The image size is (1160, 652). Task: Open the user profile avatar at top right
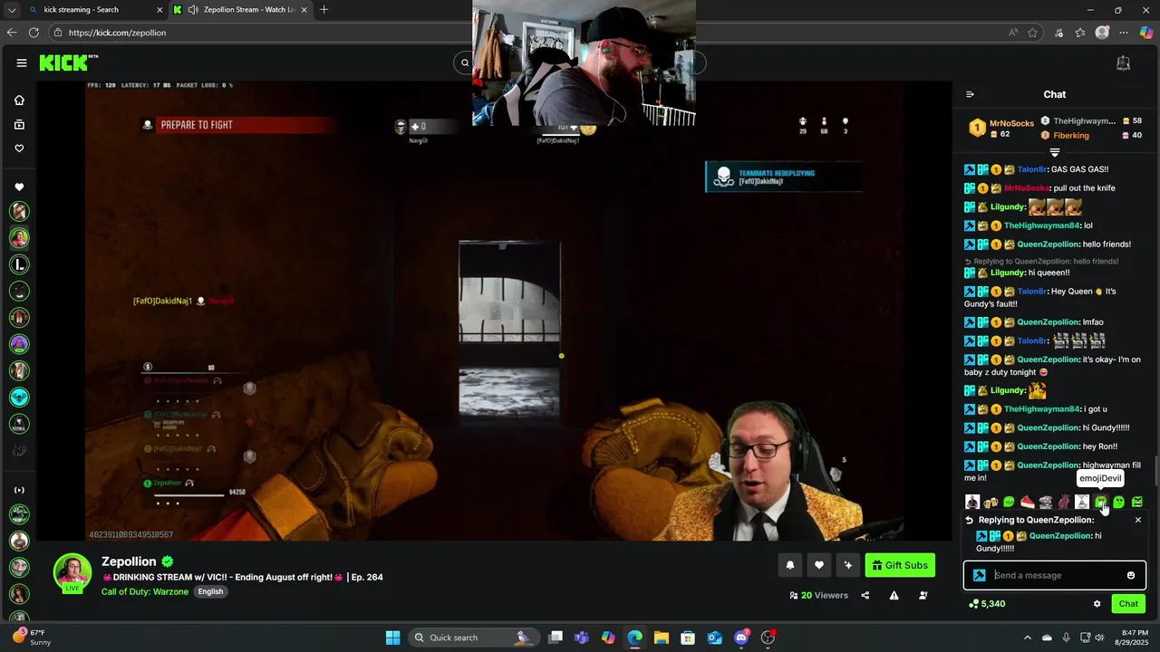pos(1123,62)
